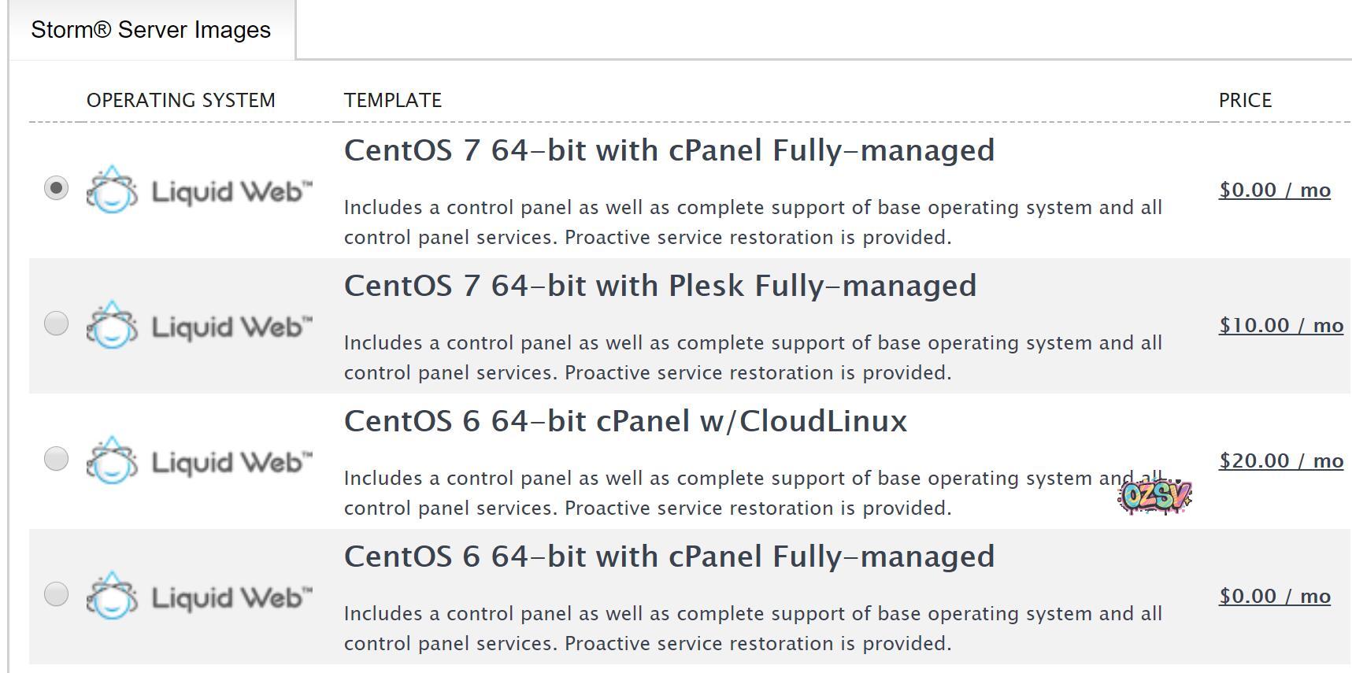Viewport: 1352px width, 673px height.
Task: Select CentOS 7 cPanel Fully-managed radio button
Action: pyautogui.click(x=56, y=188)
